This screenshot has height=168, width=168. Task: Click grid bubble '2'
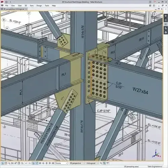(x=29, y=13)
